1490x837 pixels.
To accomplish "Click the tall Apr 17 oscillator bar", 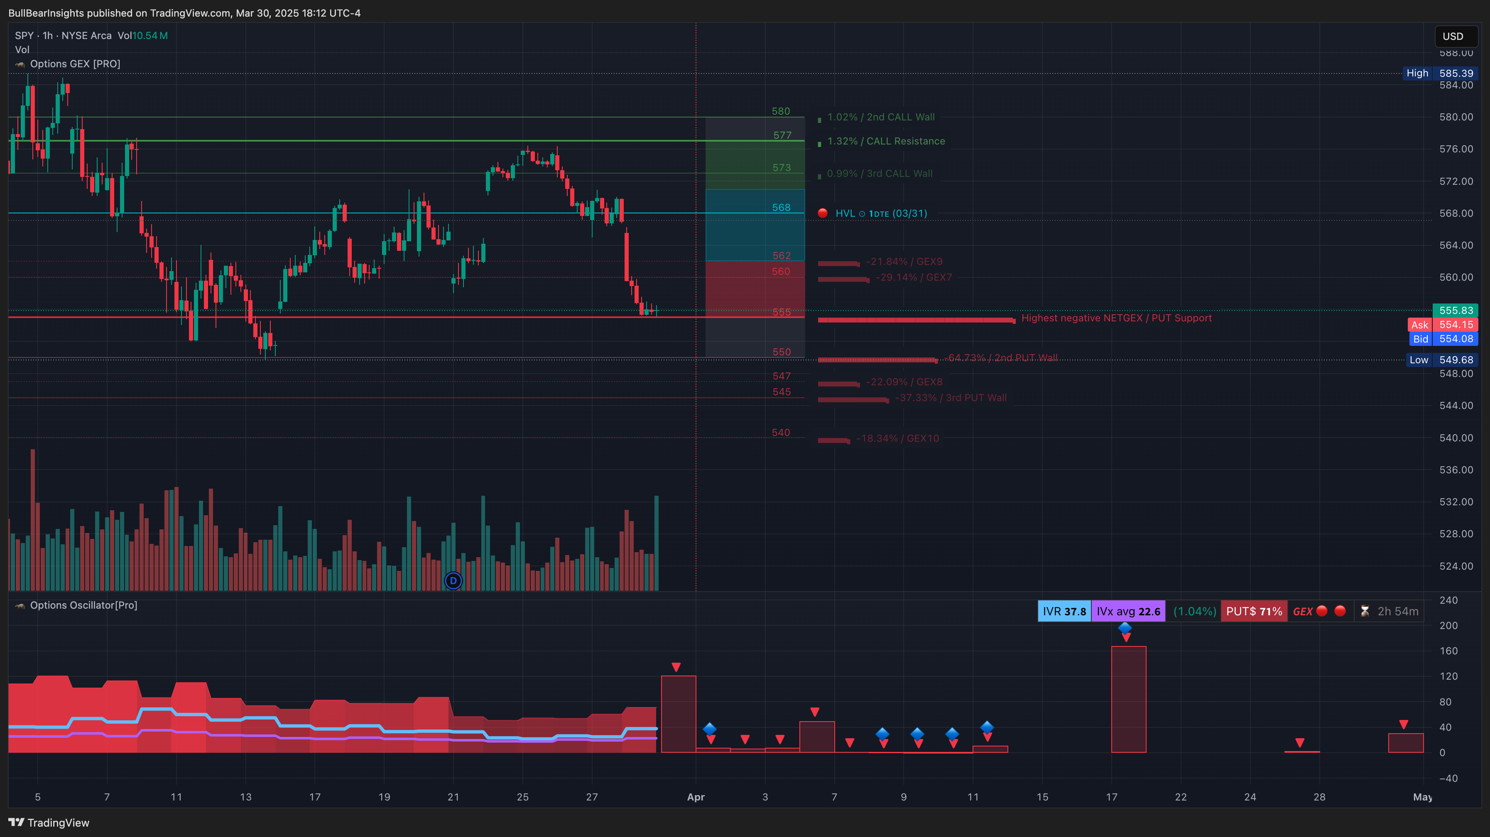I will (1128, 699).
